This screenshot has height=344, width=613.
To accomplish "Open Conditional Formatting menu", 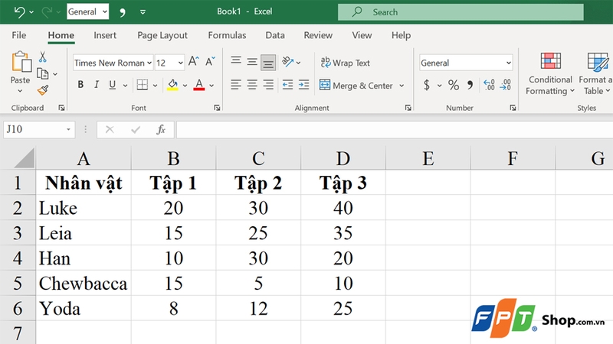I will coord(550,74).
